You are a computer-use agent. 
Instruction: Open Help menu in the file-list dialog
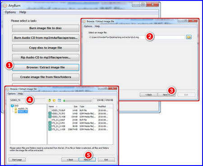coord(20,94)
